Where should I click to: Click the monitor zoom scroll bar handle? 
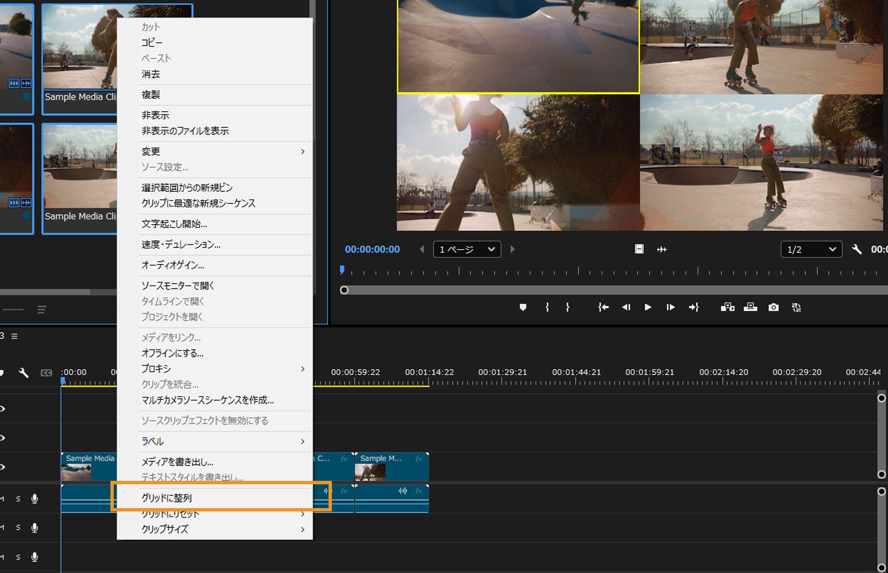(x=344, y=290)
